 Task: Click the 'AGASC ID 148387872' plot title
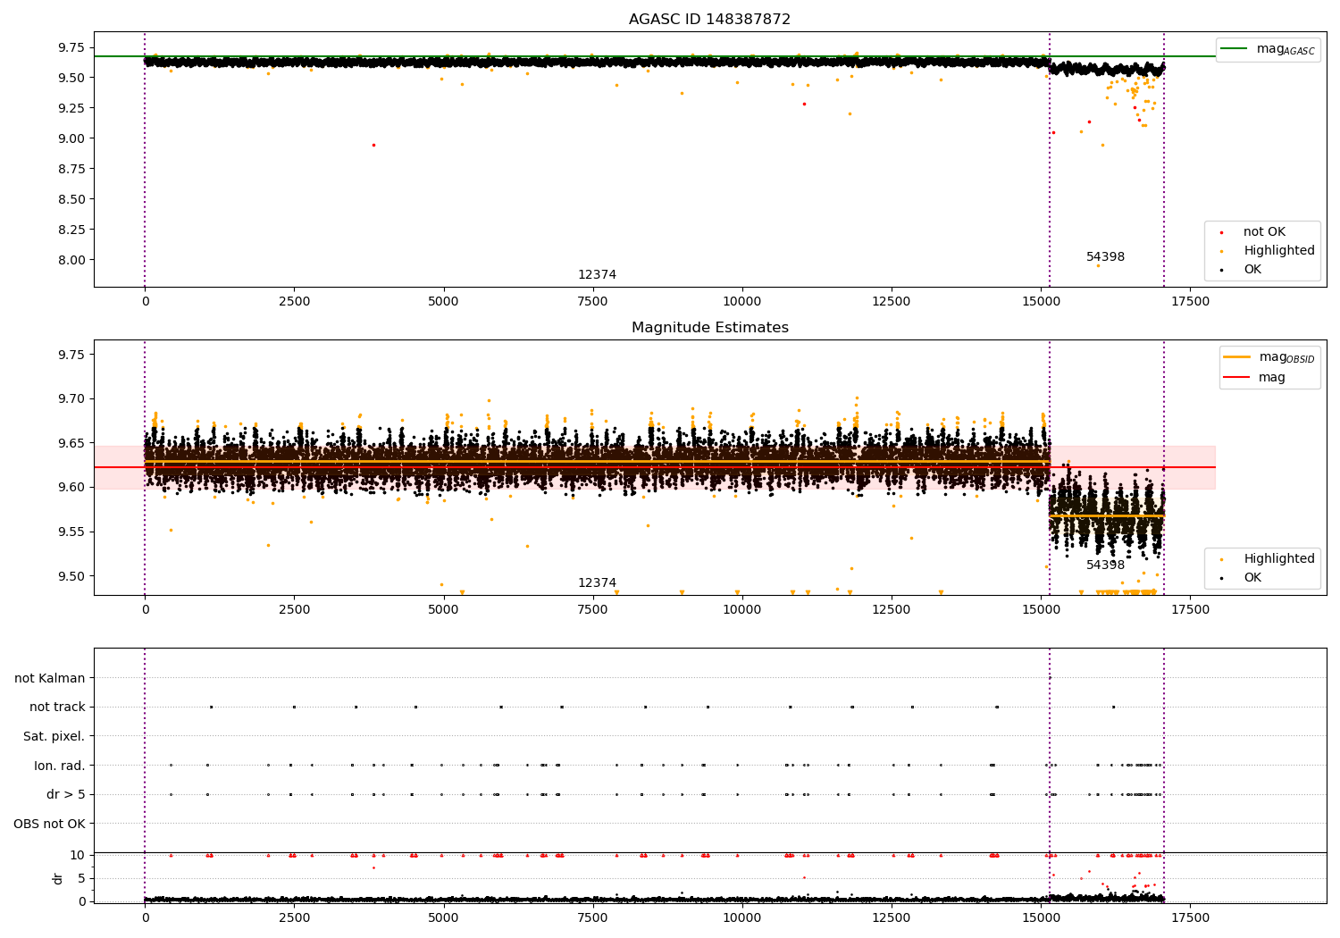click(709, 20)
